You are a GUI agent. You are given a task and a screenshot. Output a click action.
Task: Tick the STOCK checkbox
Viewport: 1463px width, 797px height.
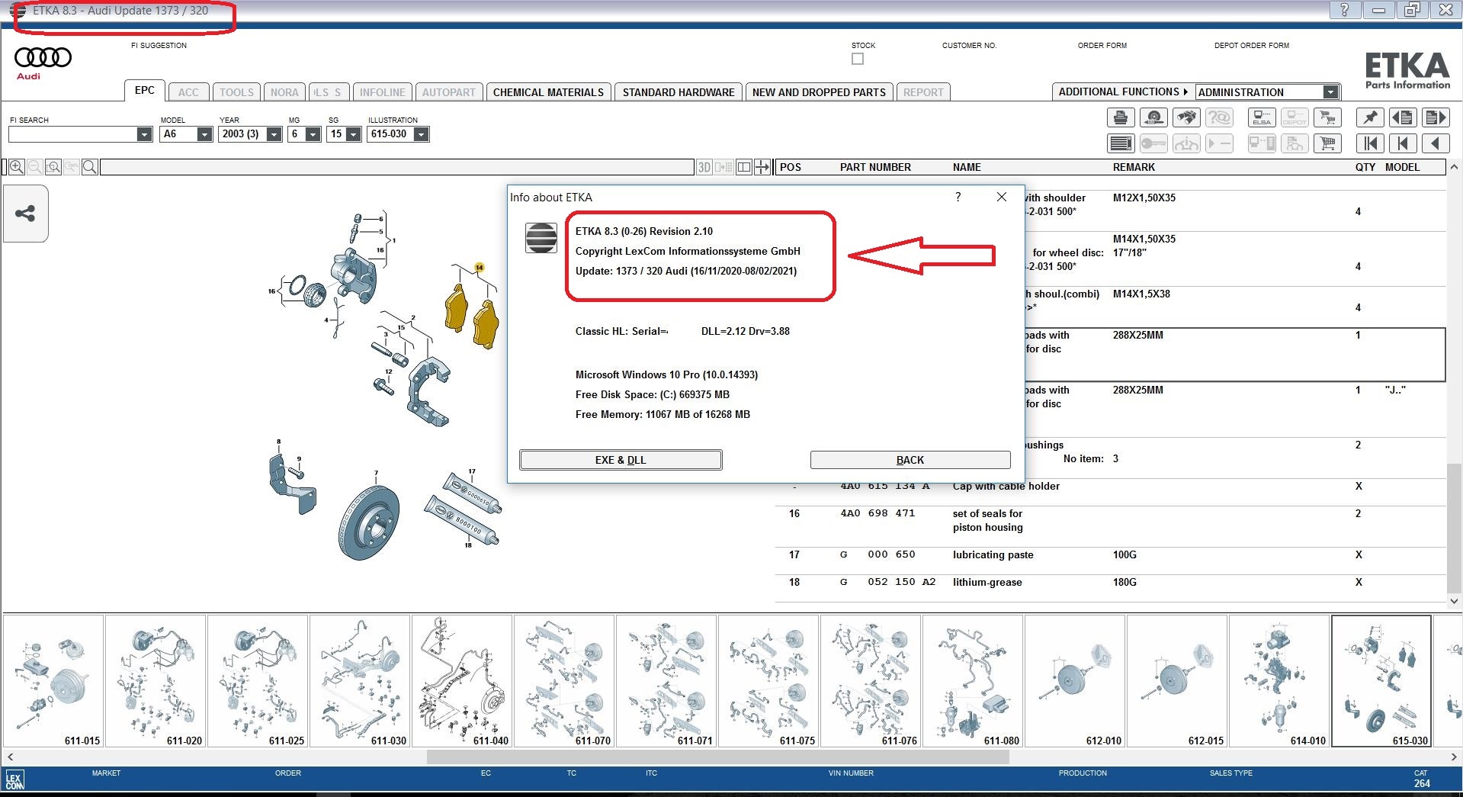pyautogui.click(x=858, y=59)
